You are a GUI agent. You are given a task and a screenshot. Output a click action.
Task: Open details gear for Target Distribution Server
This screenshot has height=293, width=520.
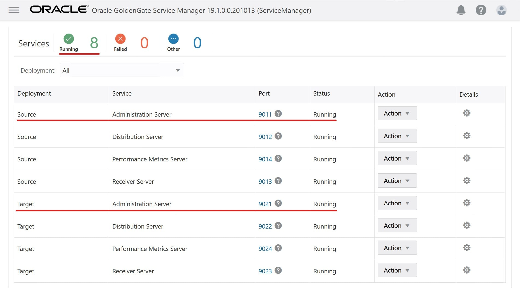[467, 225]
